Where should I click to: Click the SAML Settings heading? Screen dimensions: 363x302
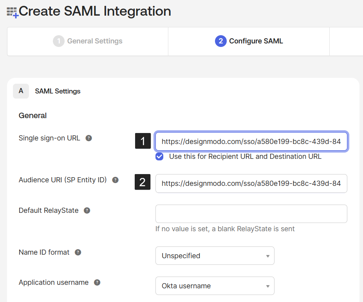(x=58, y=91)
